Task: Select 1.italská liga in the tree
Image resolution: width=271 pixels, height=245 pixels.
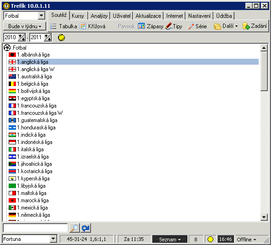Action: click(30, 149)
